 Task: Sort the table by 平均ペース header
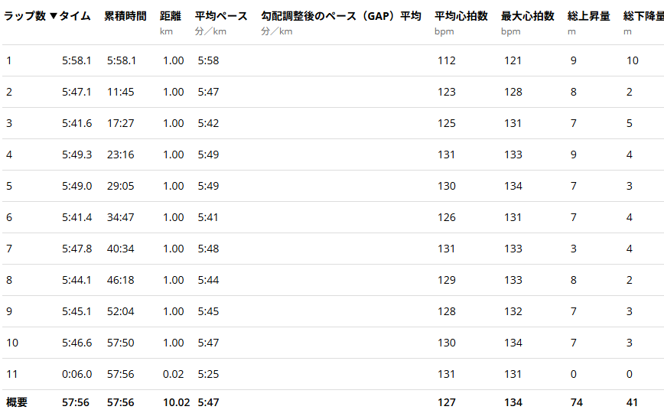[221, 17]
